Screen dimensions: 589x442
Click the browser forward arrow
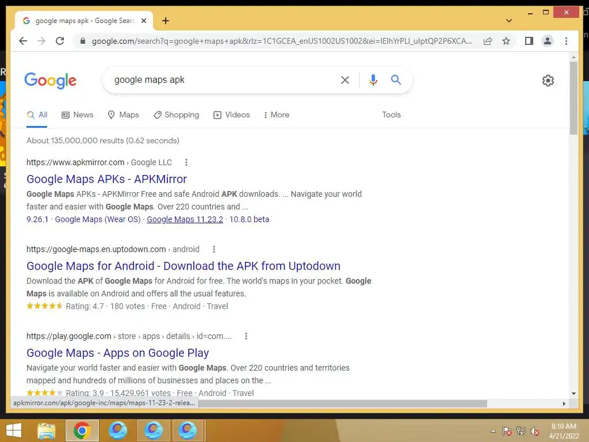pyautogui.click(x=41, y=41)
